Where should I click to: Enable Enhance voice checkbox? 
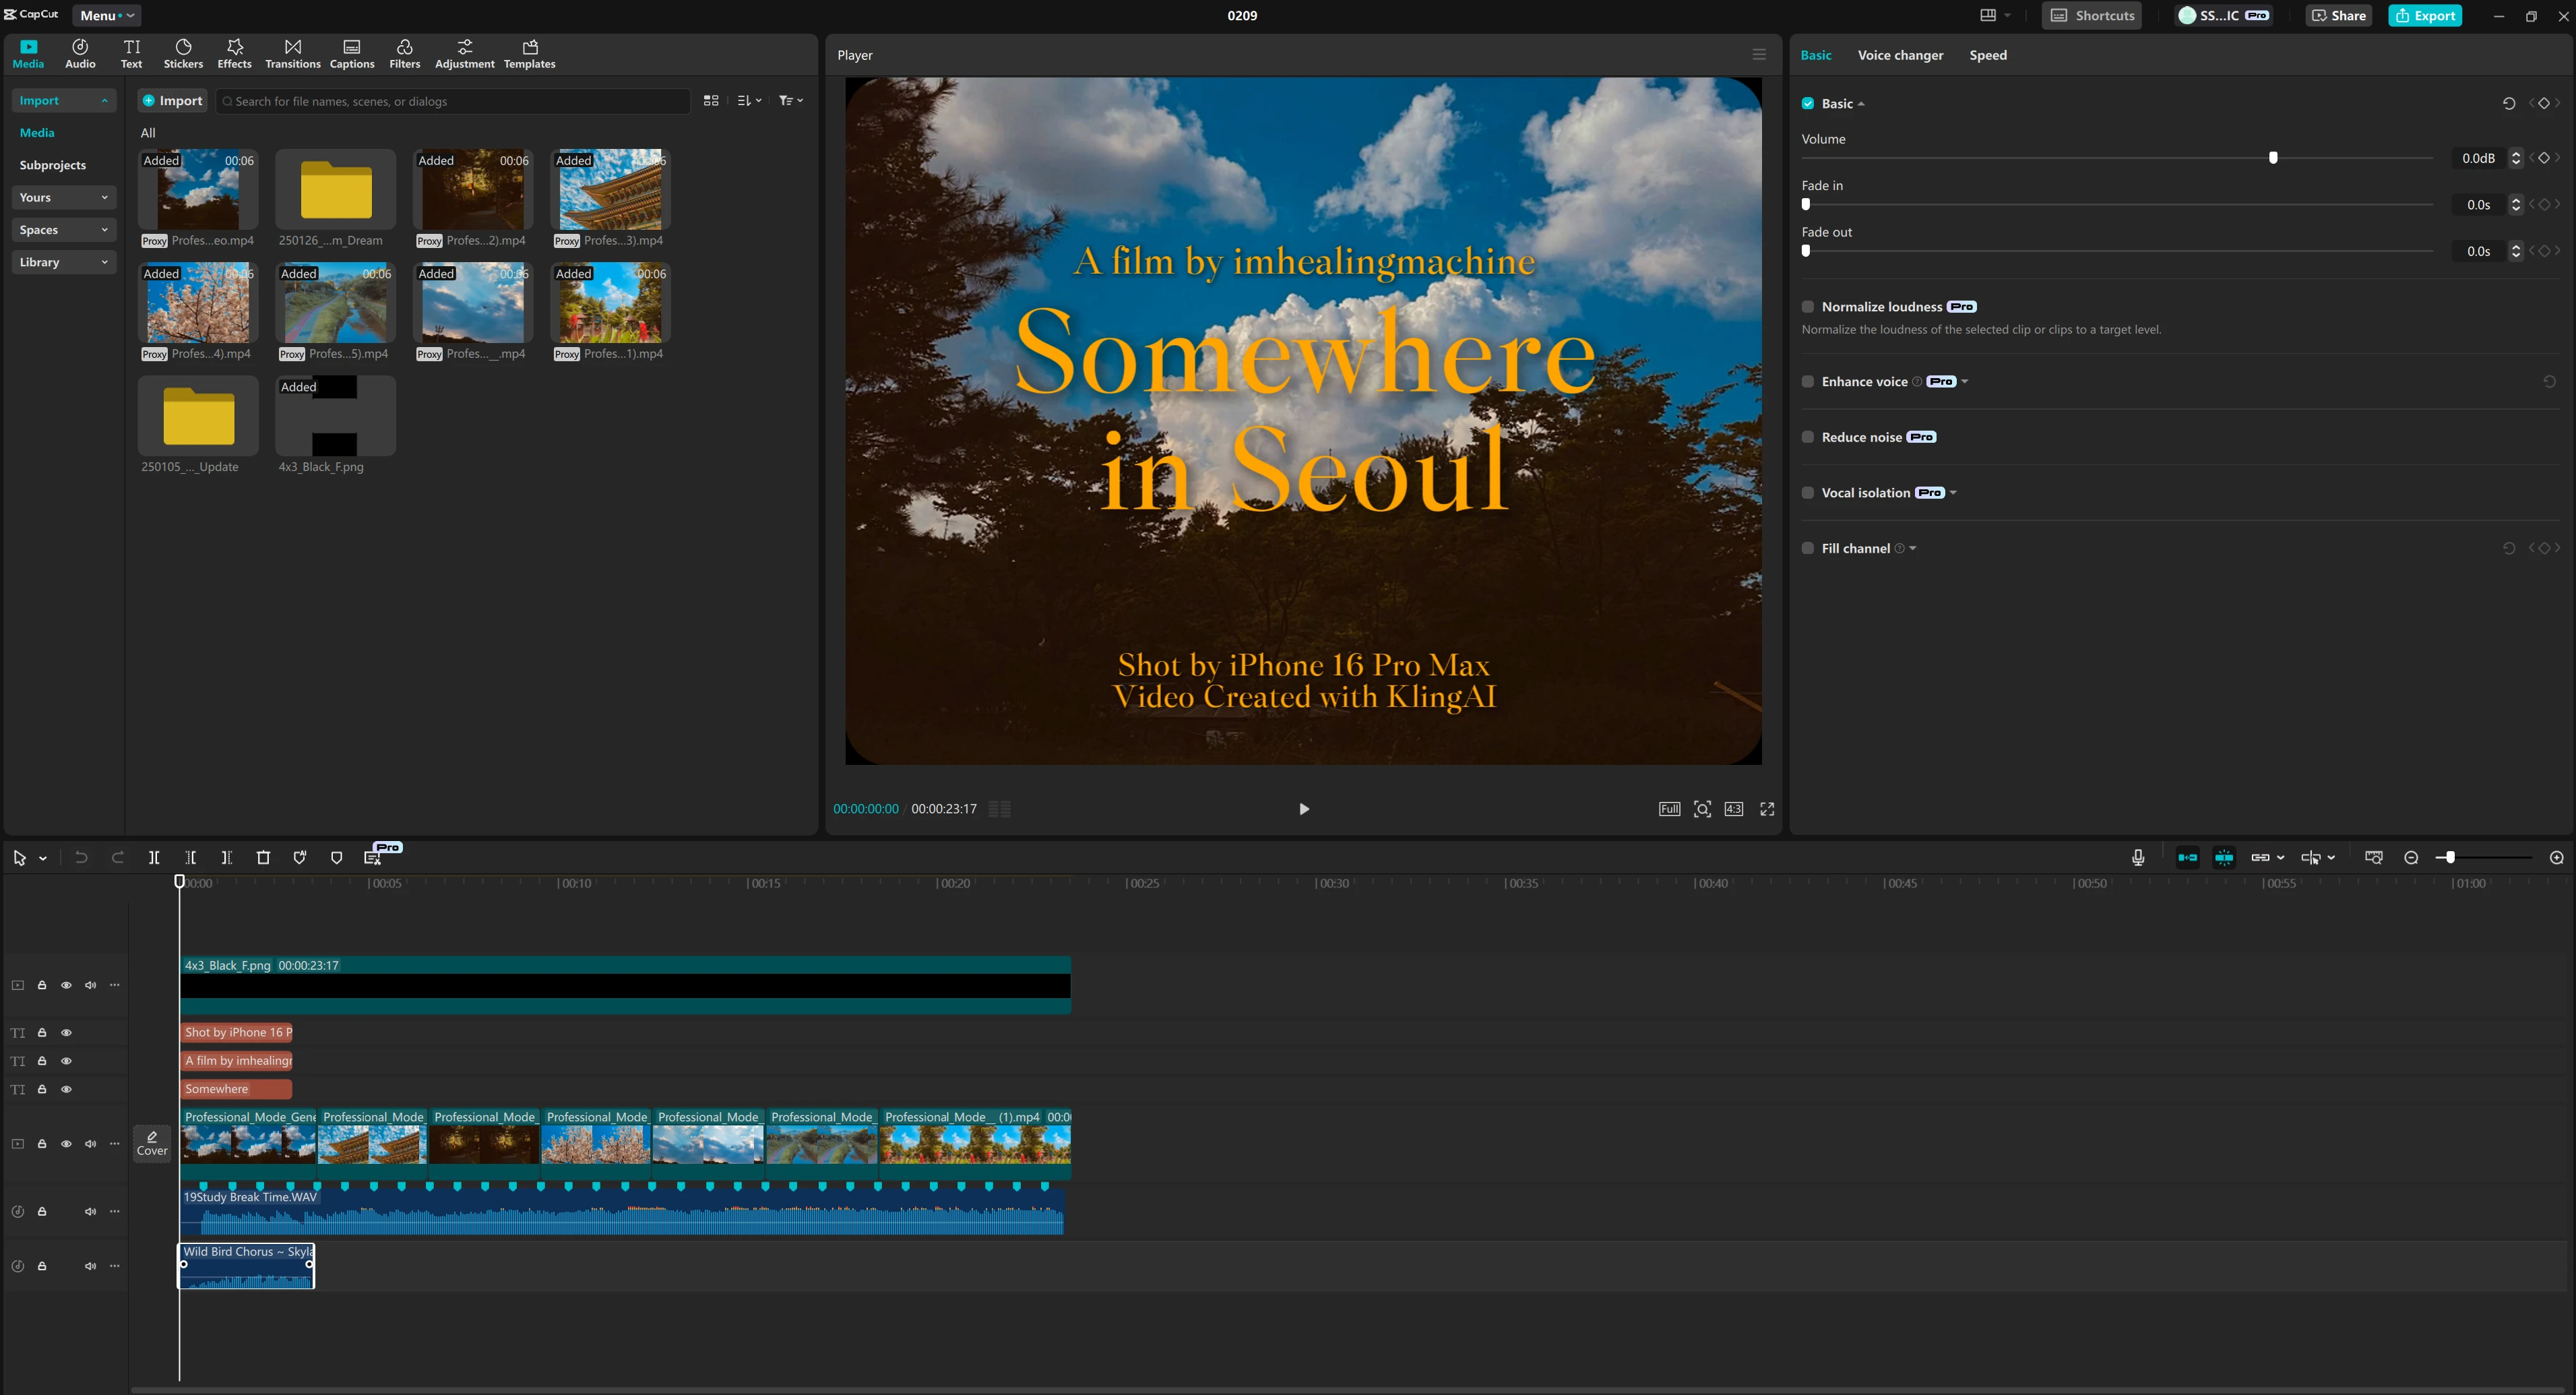(x=1808, y=382)
